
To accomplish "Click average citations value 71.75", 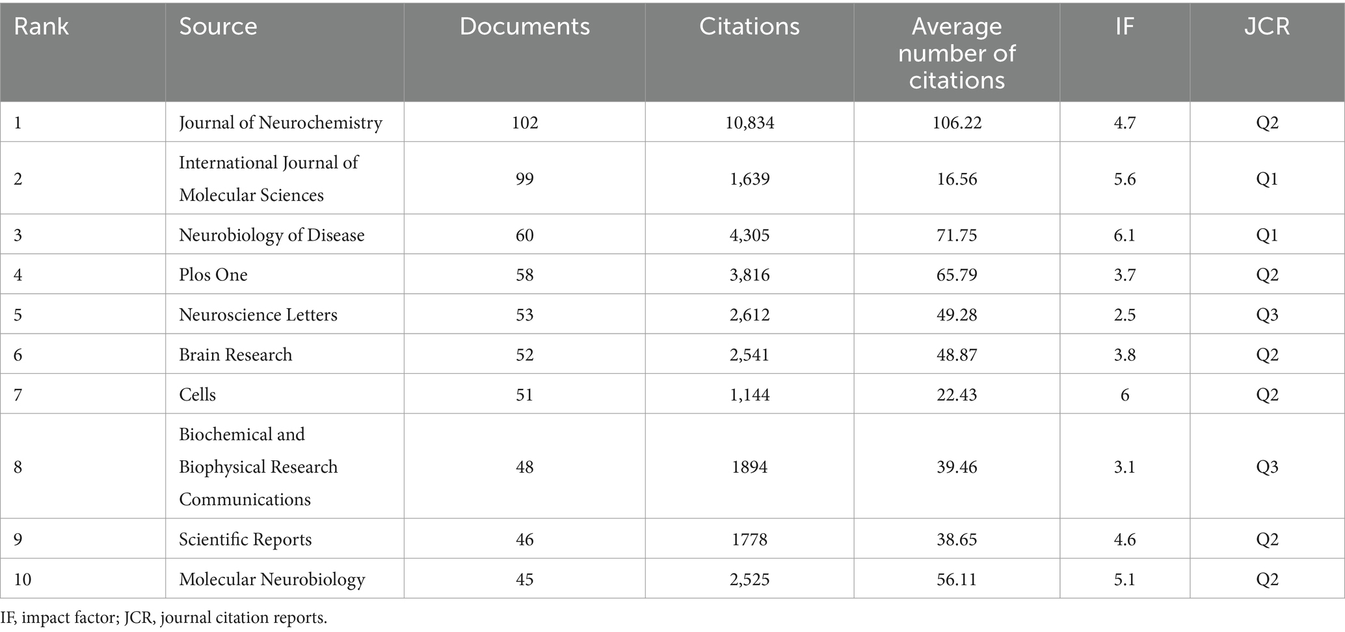I will (957, 235).
